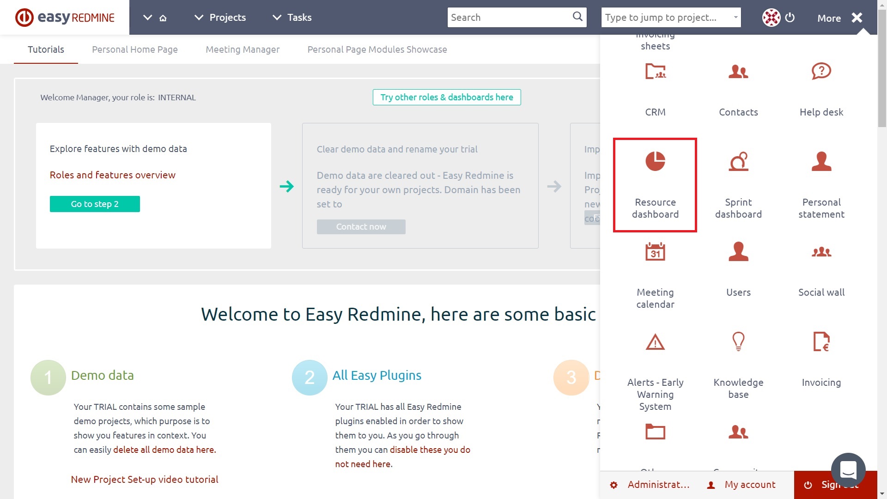Expand the home dropdown chevron
This screenshot has width=887, height=499.
(147, 18)
